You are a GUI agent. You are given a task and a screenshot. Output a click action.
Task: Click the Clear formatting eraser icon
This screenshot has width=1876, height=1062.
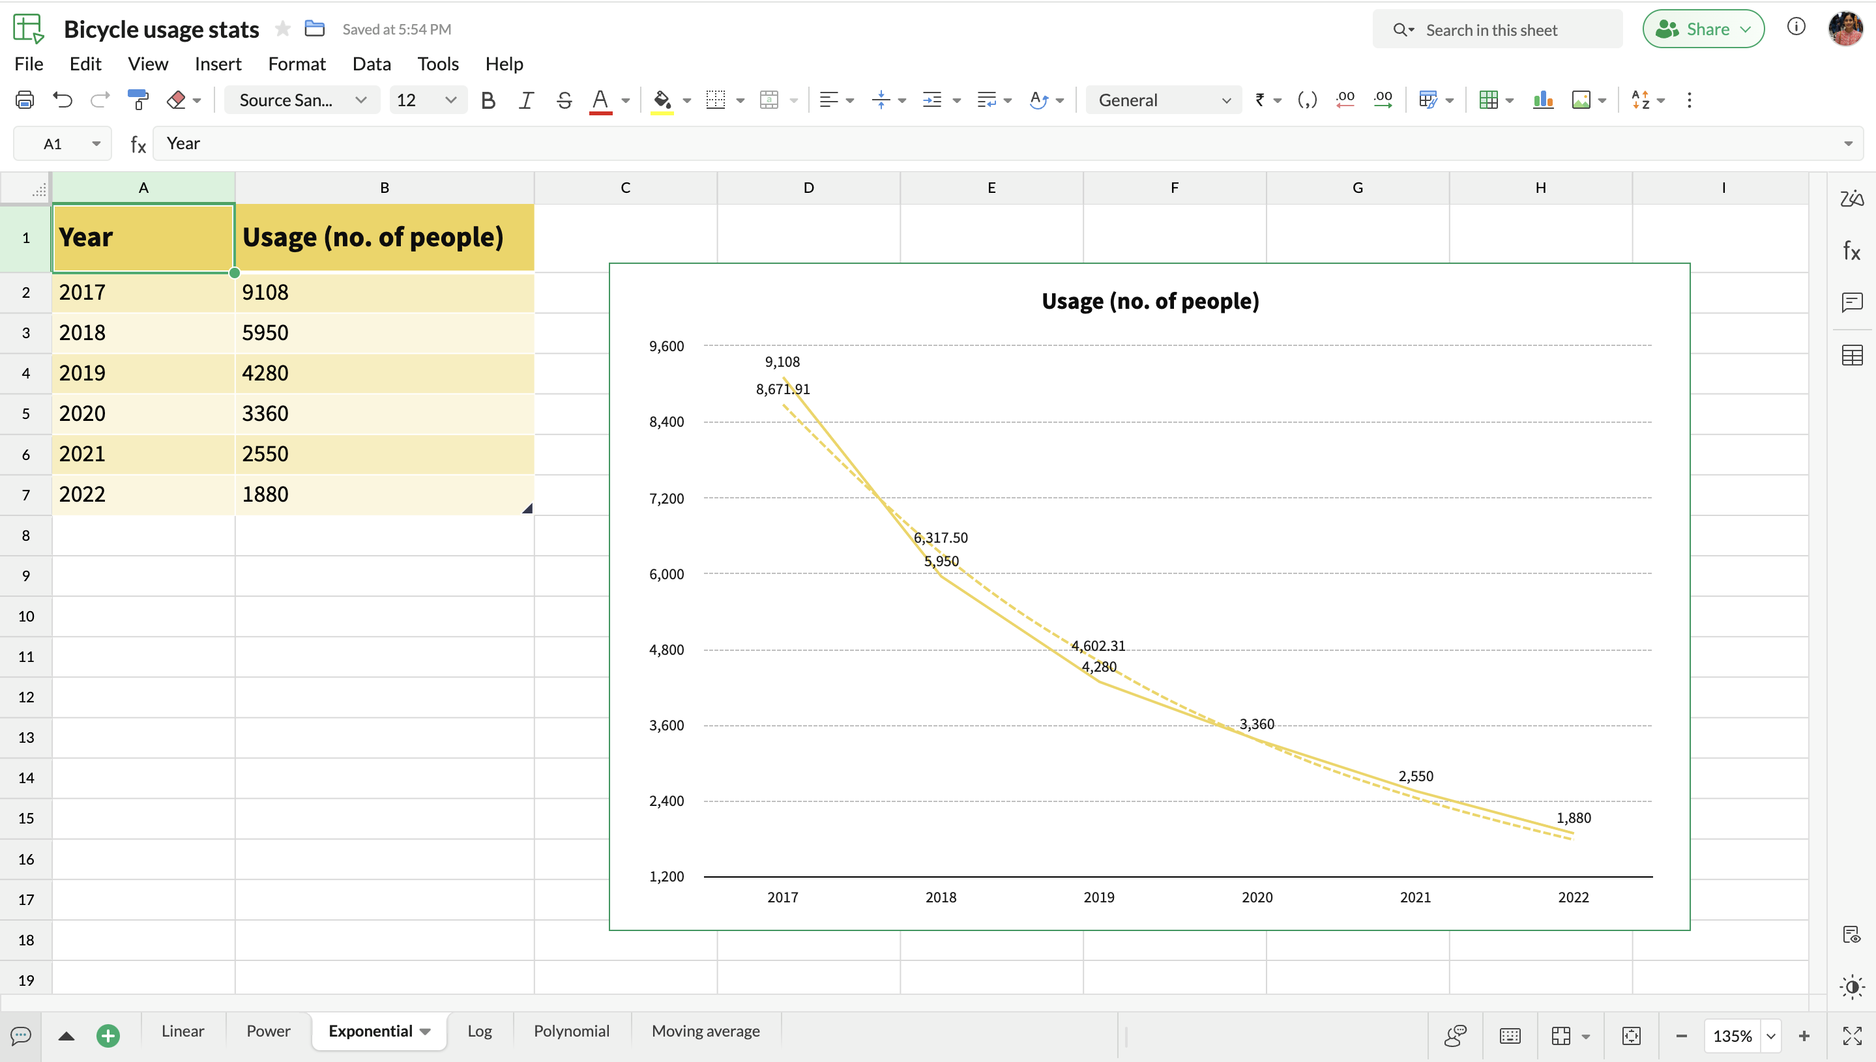coord(176,100)
